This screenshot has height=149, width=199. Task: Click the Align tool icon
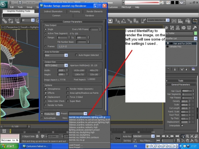[x=180, y=21]
